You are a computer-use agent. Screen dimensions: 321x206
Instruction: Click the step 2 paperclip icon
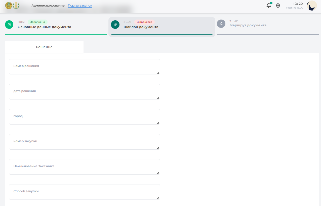(115, 25)
